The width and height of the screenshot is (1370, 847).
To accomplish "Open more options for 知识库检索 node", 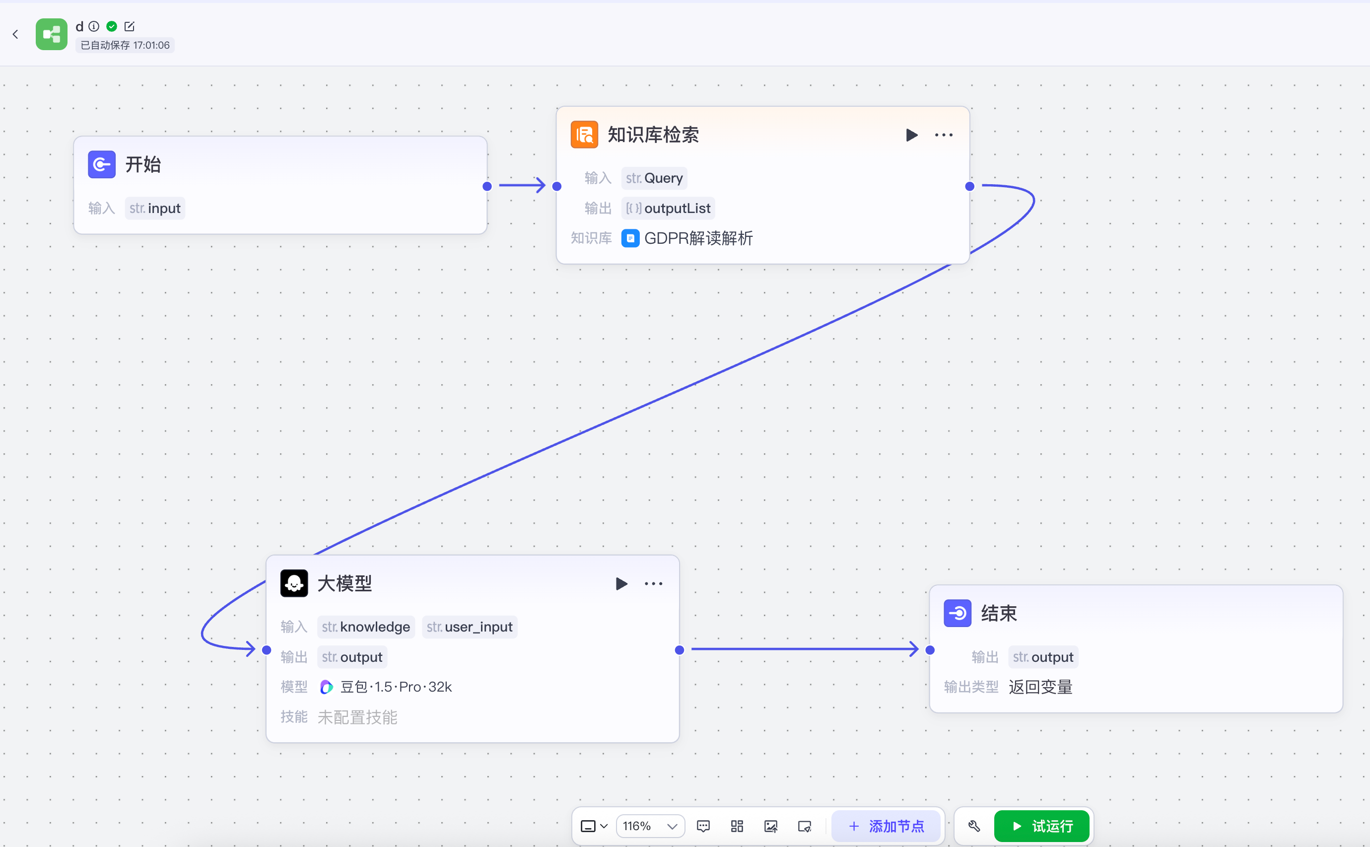I will [x=944, y=135].
